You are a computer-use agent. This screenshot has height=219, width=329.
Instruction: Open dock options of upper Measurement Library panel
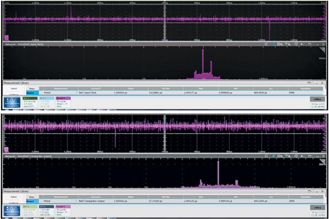[x=309, y=83]
